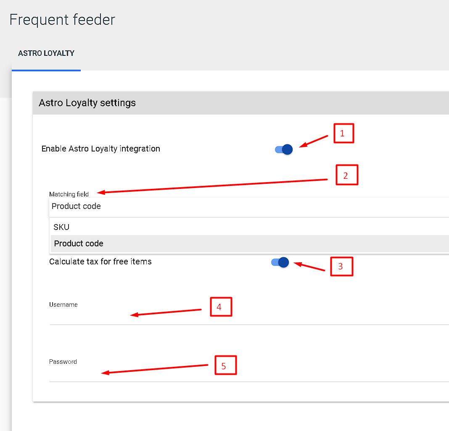The image size is (449, 431).
Task: Click the Calculate tax for free items label
Action: [x=100, y=261]
